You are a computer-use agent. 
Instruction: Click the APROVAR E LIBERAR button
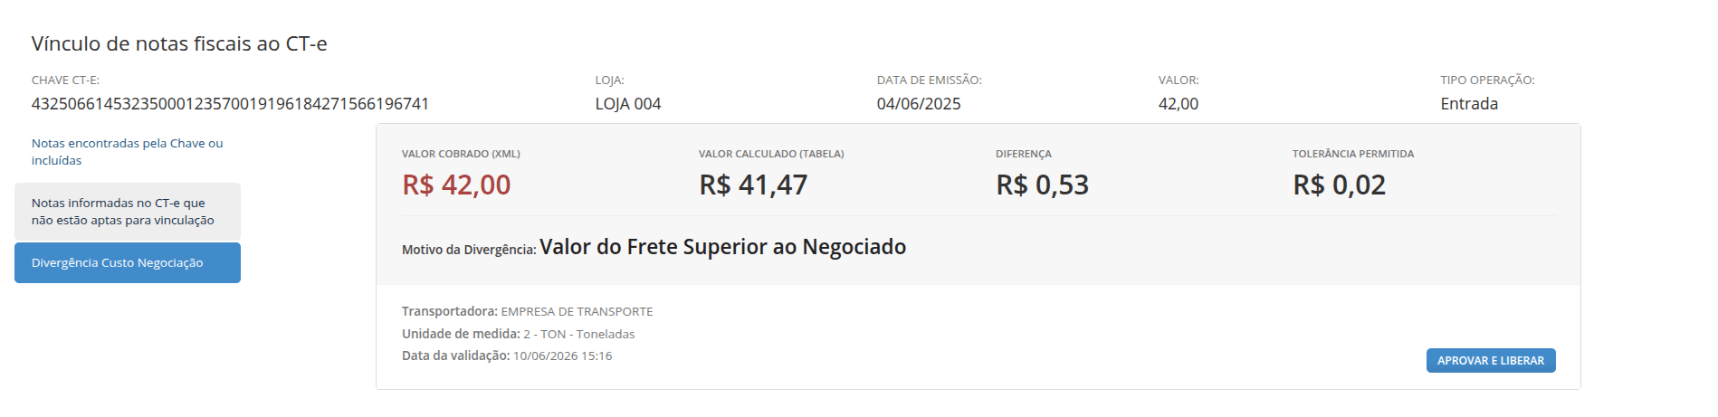(x=1491, y=360)
